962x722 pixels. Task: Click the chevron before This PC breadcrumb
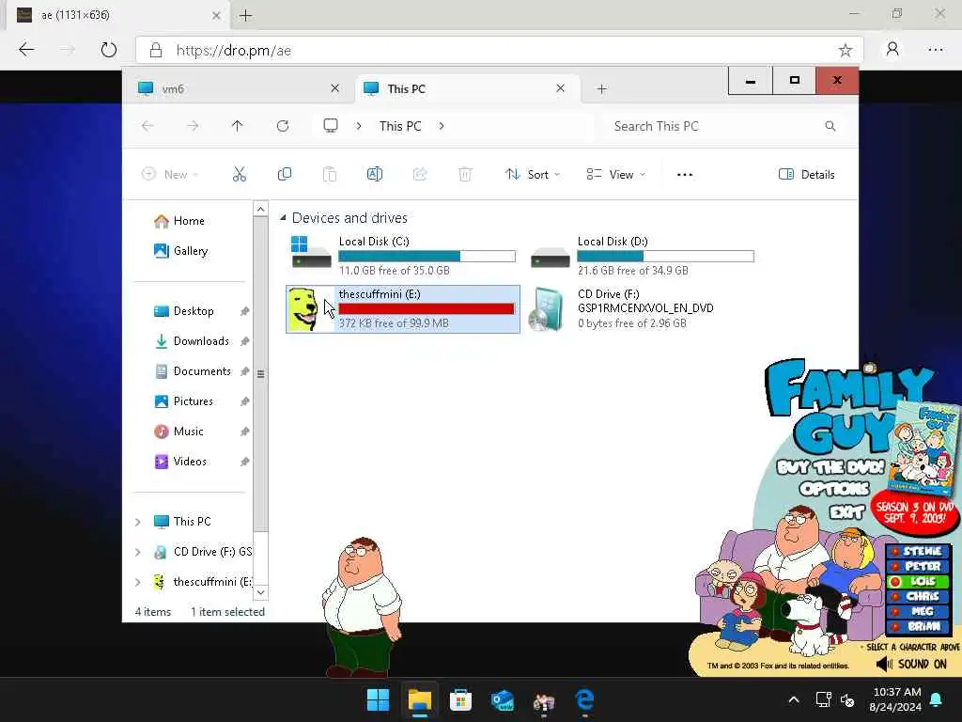359,126
